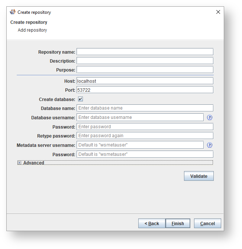Click the Database name input field
This screenshot has width=242, height=249.
145,108
